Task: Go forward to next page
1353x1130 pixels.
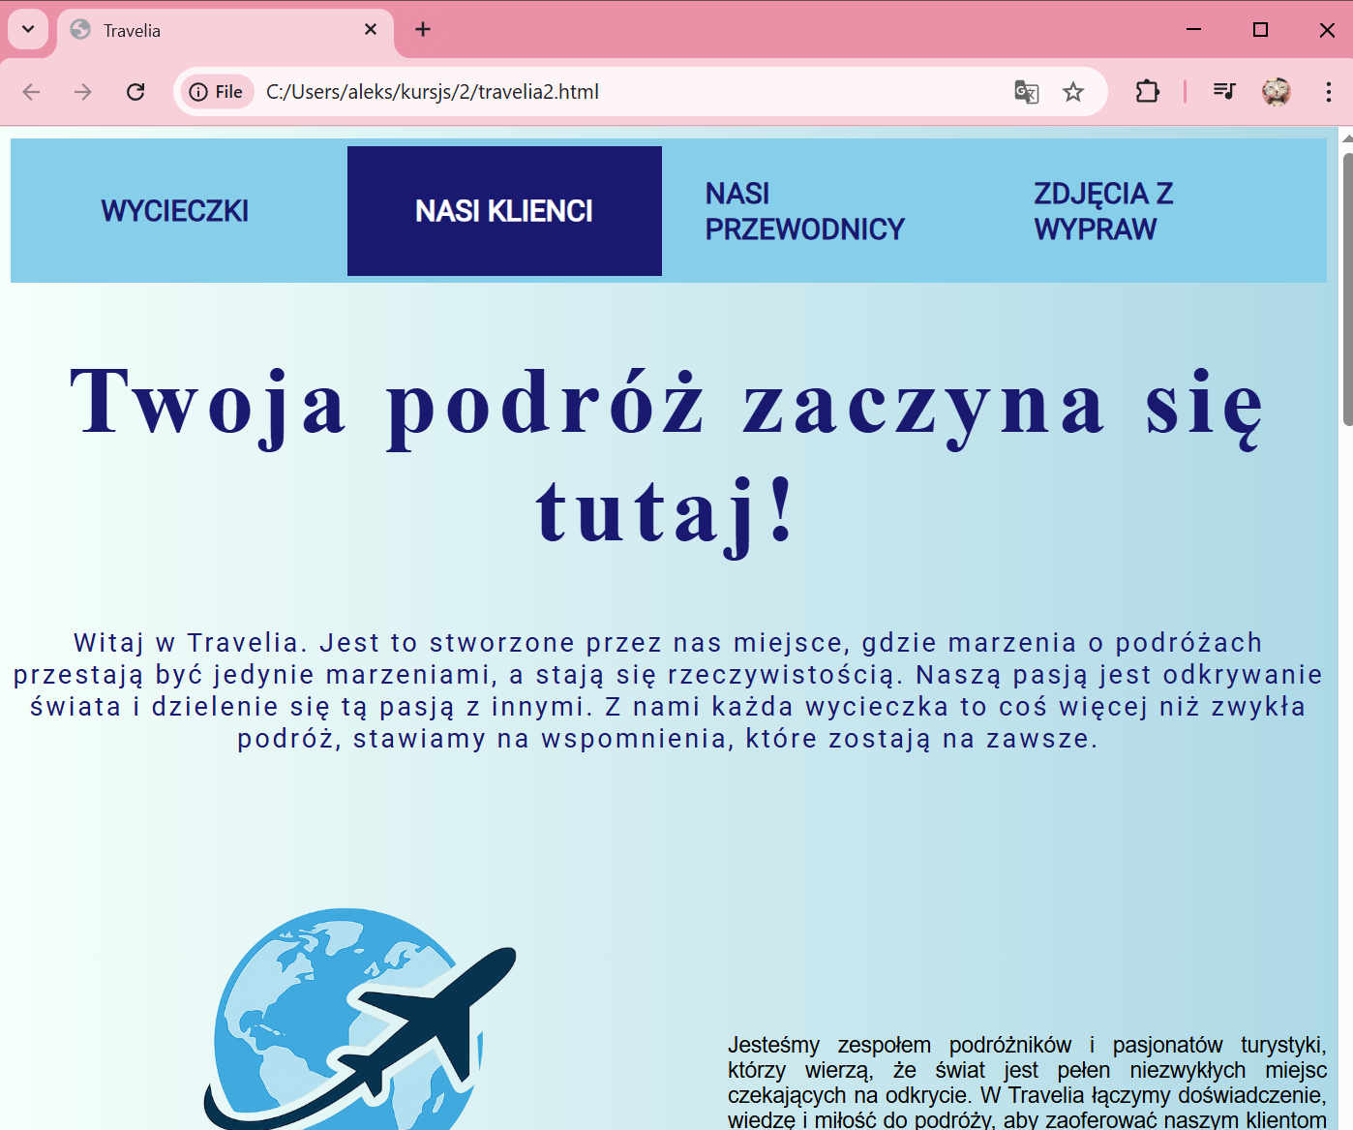Action: click(83, 92)
